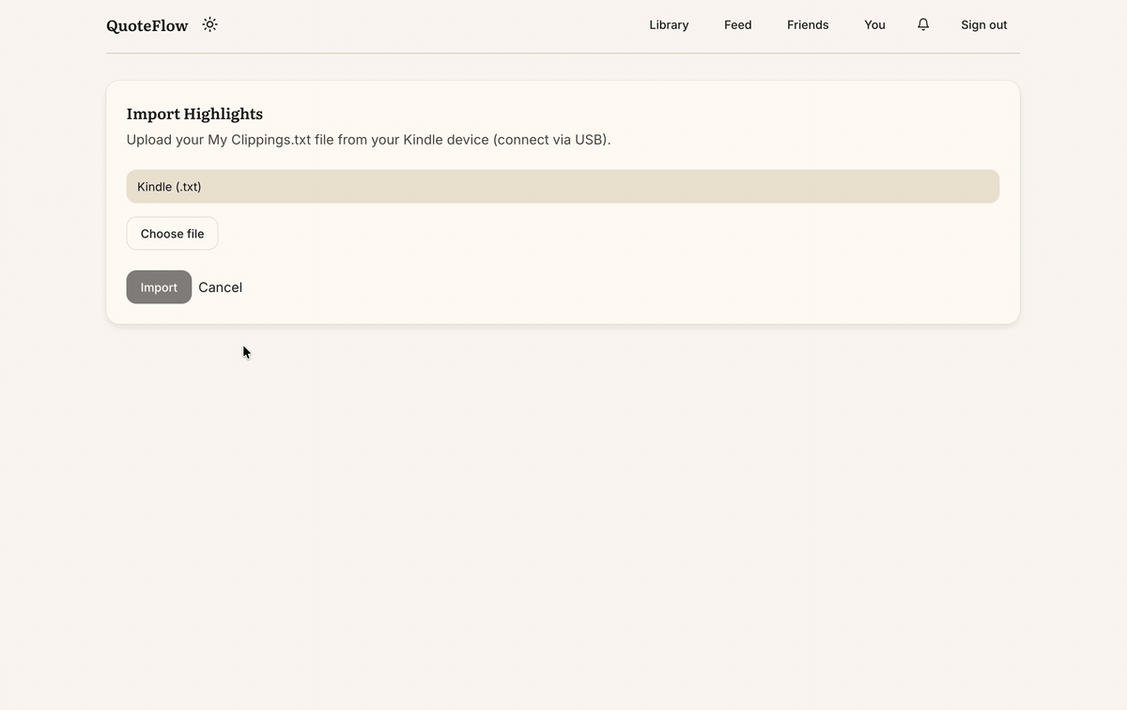Cancel the highlights import
This screenshot has width=1127, height=710.
point(220,287)
